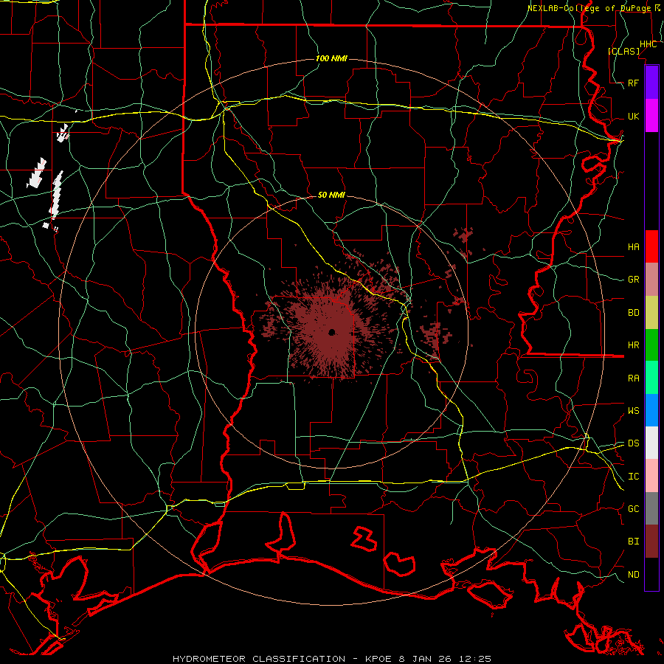Click the GC legend label
Image resolution: width=664 pixels, height=664 pixels.
[633, 508]
